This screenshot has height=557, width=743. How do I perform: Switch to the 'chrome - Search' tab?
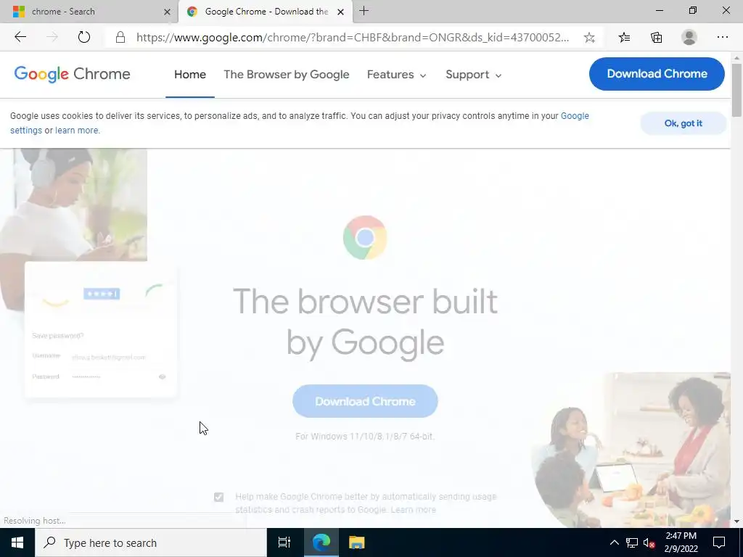coord(89,12)
